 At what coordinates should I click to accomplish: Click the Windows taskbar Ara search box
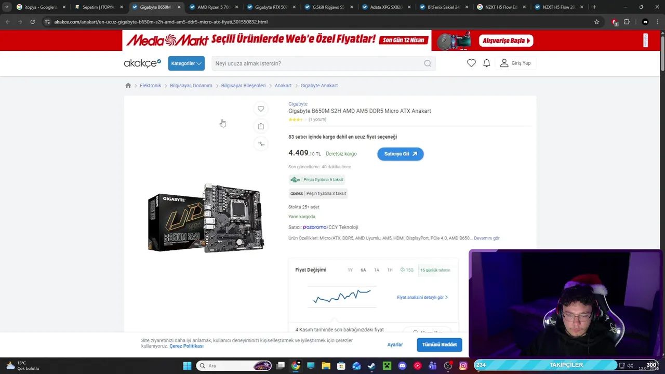(x=234, y=366)
